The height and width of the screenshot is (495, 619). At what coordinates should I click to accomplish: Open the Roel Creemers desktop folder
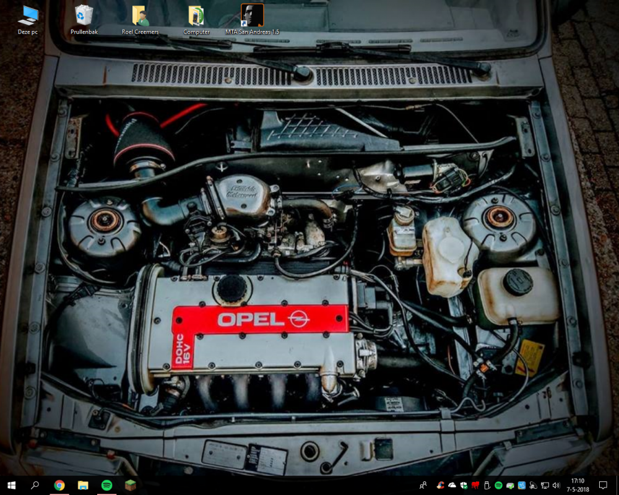coord(140,15)
